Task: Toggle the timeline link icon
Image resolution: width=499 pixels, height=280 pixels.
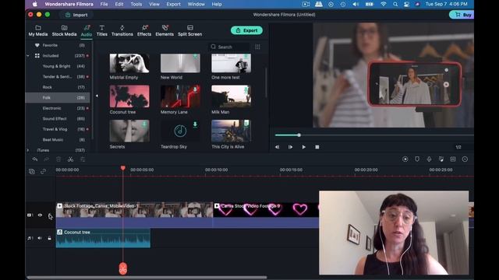Action: tap(44, 171)
